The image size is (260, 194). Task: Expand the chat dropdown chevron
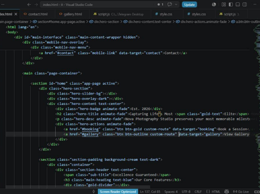[176, 5]
